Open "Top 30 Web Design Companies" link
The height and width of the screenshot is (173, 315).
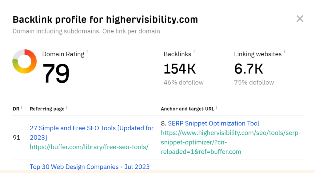[90, 167]
